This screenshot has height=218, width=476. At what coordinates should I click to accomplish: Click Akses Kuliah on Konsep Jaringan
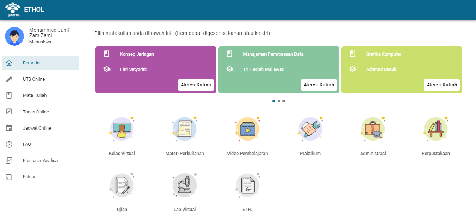[x=196, y=85]
